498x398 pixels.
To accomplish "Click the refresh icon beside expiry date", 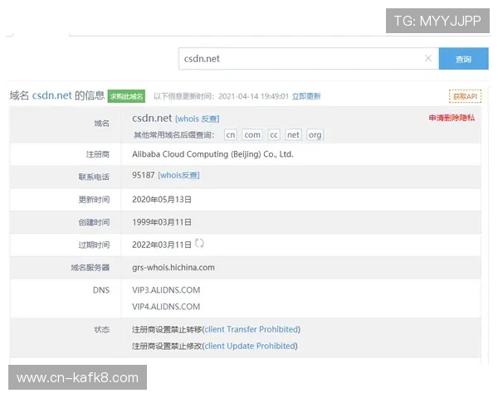I will [x=199, y=244].
